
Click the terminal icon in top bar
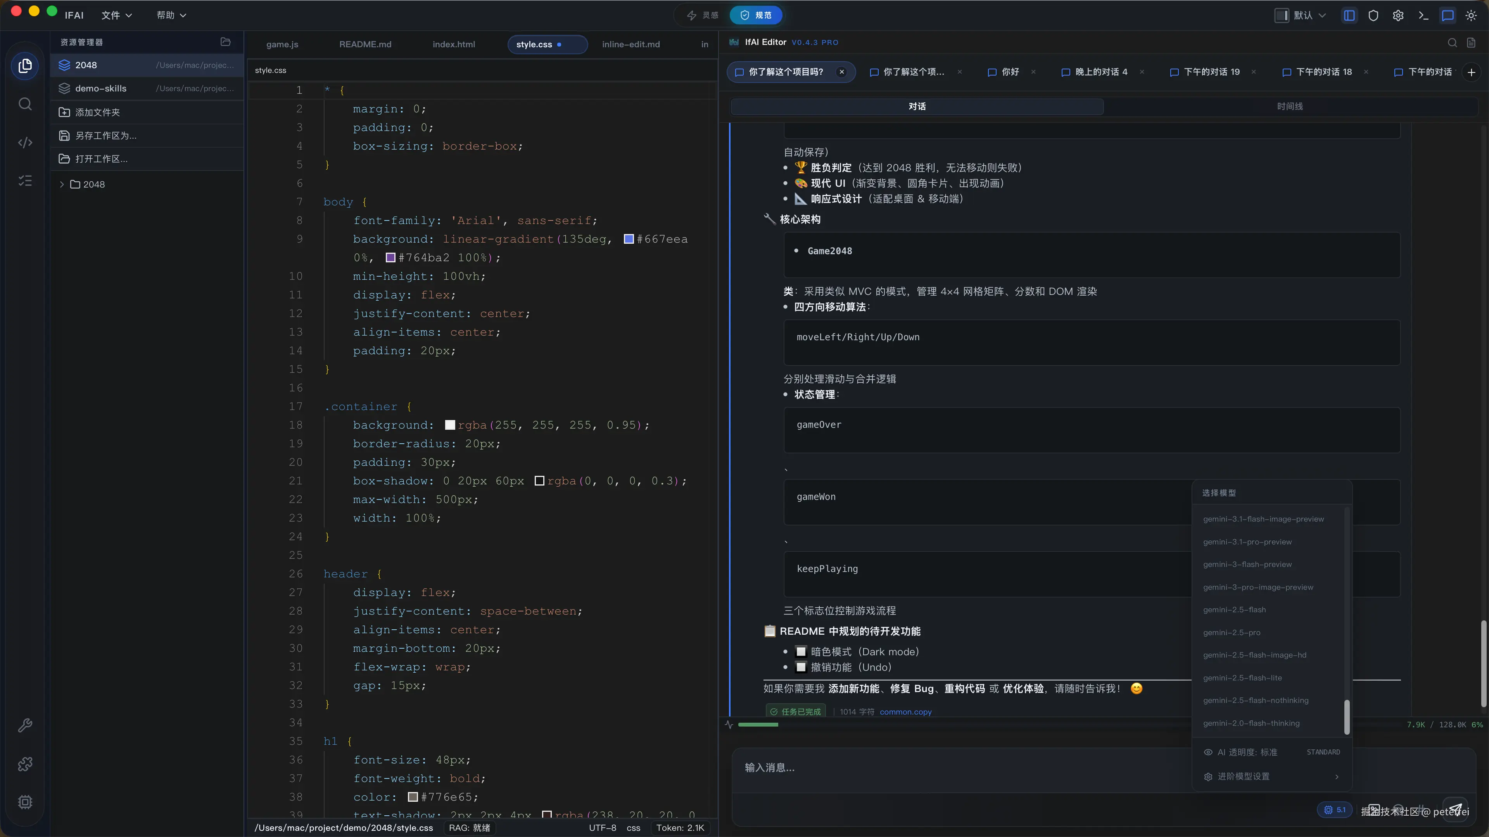click(x=1423, y=15)
